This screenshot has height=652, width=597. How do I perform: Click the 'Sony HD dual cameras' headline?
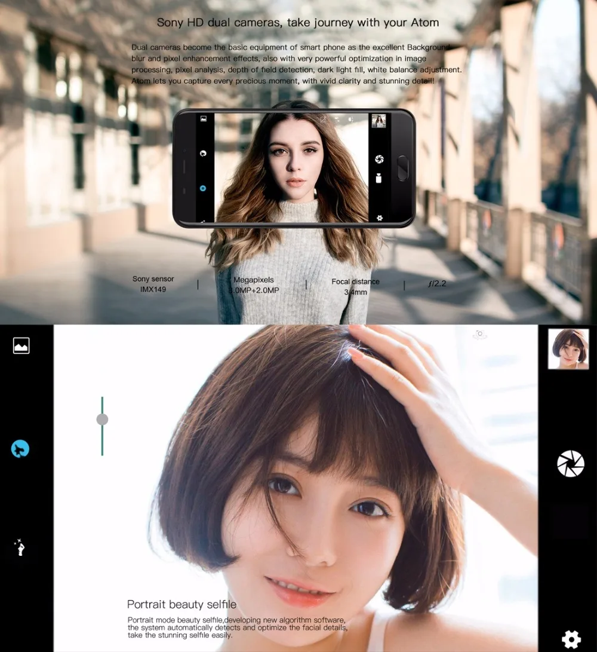298,23
